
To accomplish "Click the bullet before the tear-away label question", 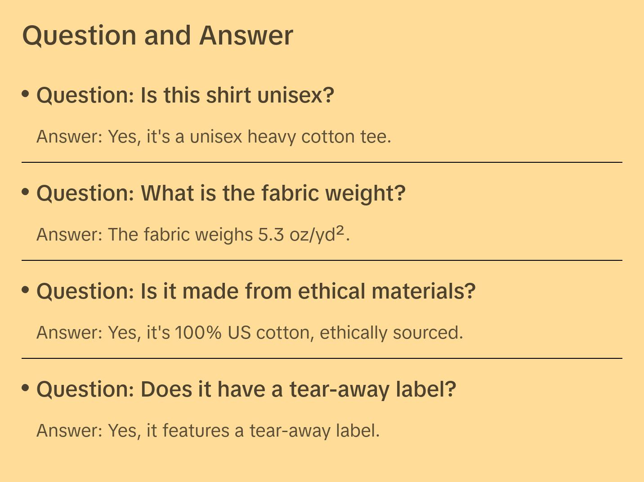I will (x=26, y=388).
